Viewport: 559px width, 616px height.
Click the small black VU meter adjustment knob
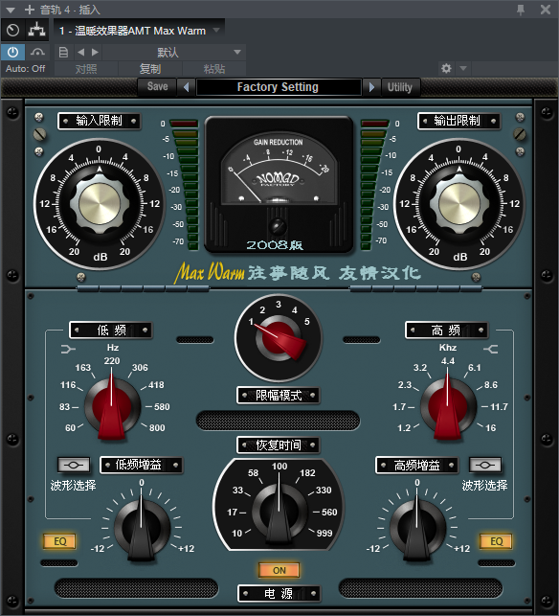point(278,226)
